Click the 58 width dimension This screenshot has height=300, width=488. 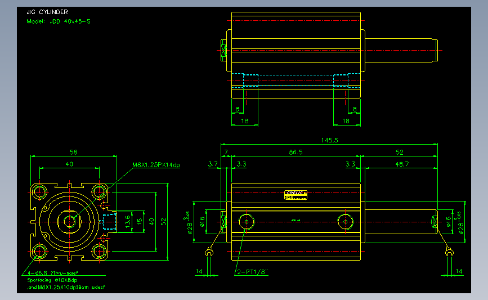[73, 152]
